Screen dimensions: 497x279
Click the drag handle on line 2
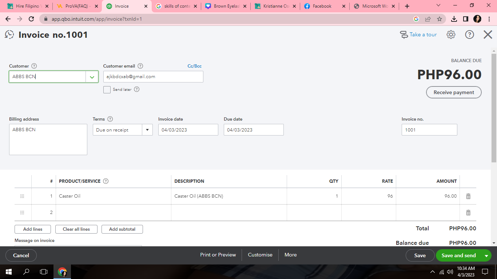point(22,213)
